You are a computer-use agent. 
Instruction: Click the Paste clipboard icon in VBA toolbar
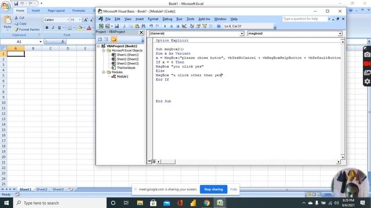137,26
